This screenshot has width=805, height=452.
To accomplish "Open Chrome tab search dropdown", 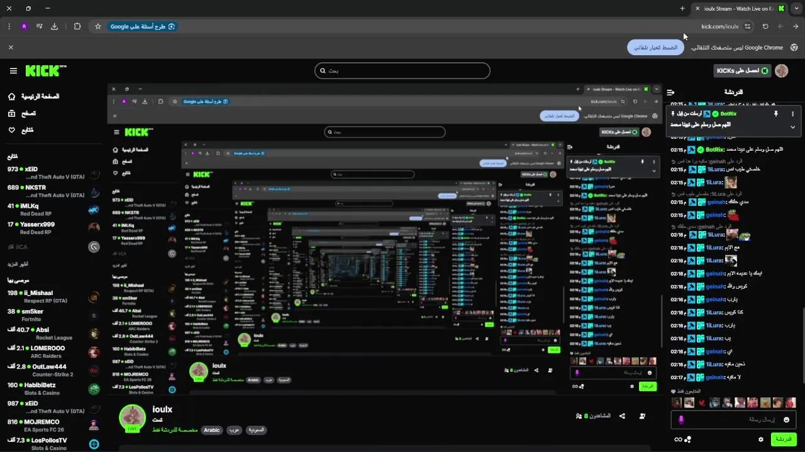I will [x=796, y=8].
